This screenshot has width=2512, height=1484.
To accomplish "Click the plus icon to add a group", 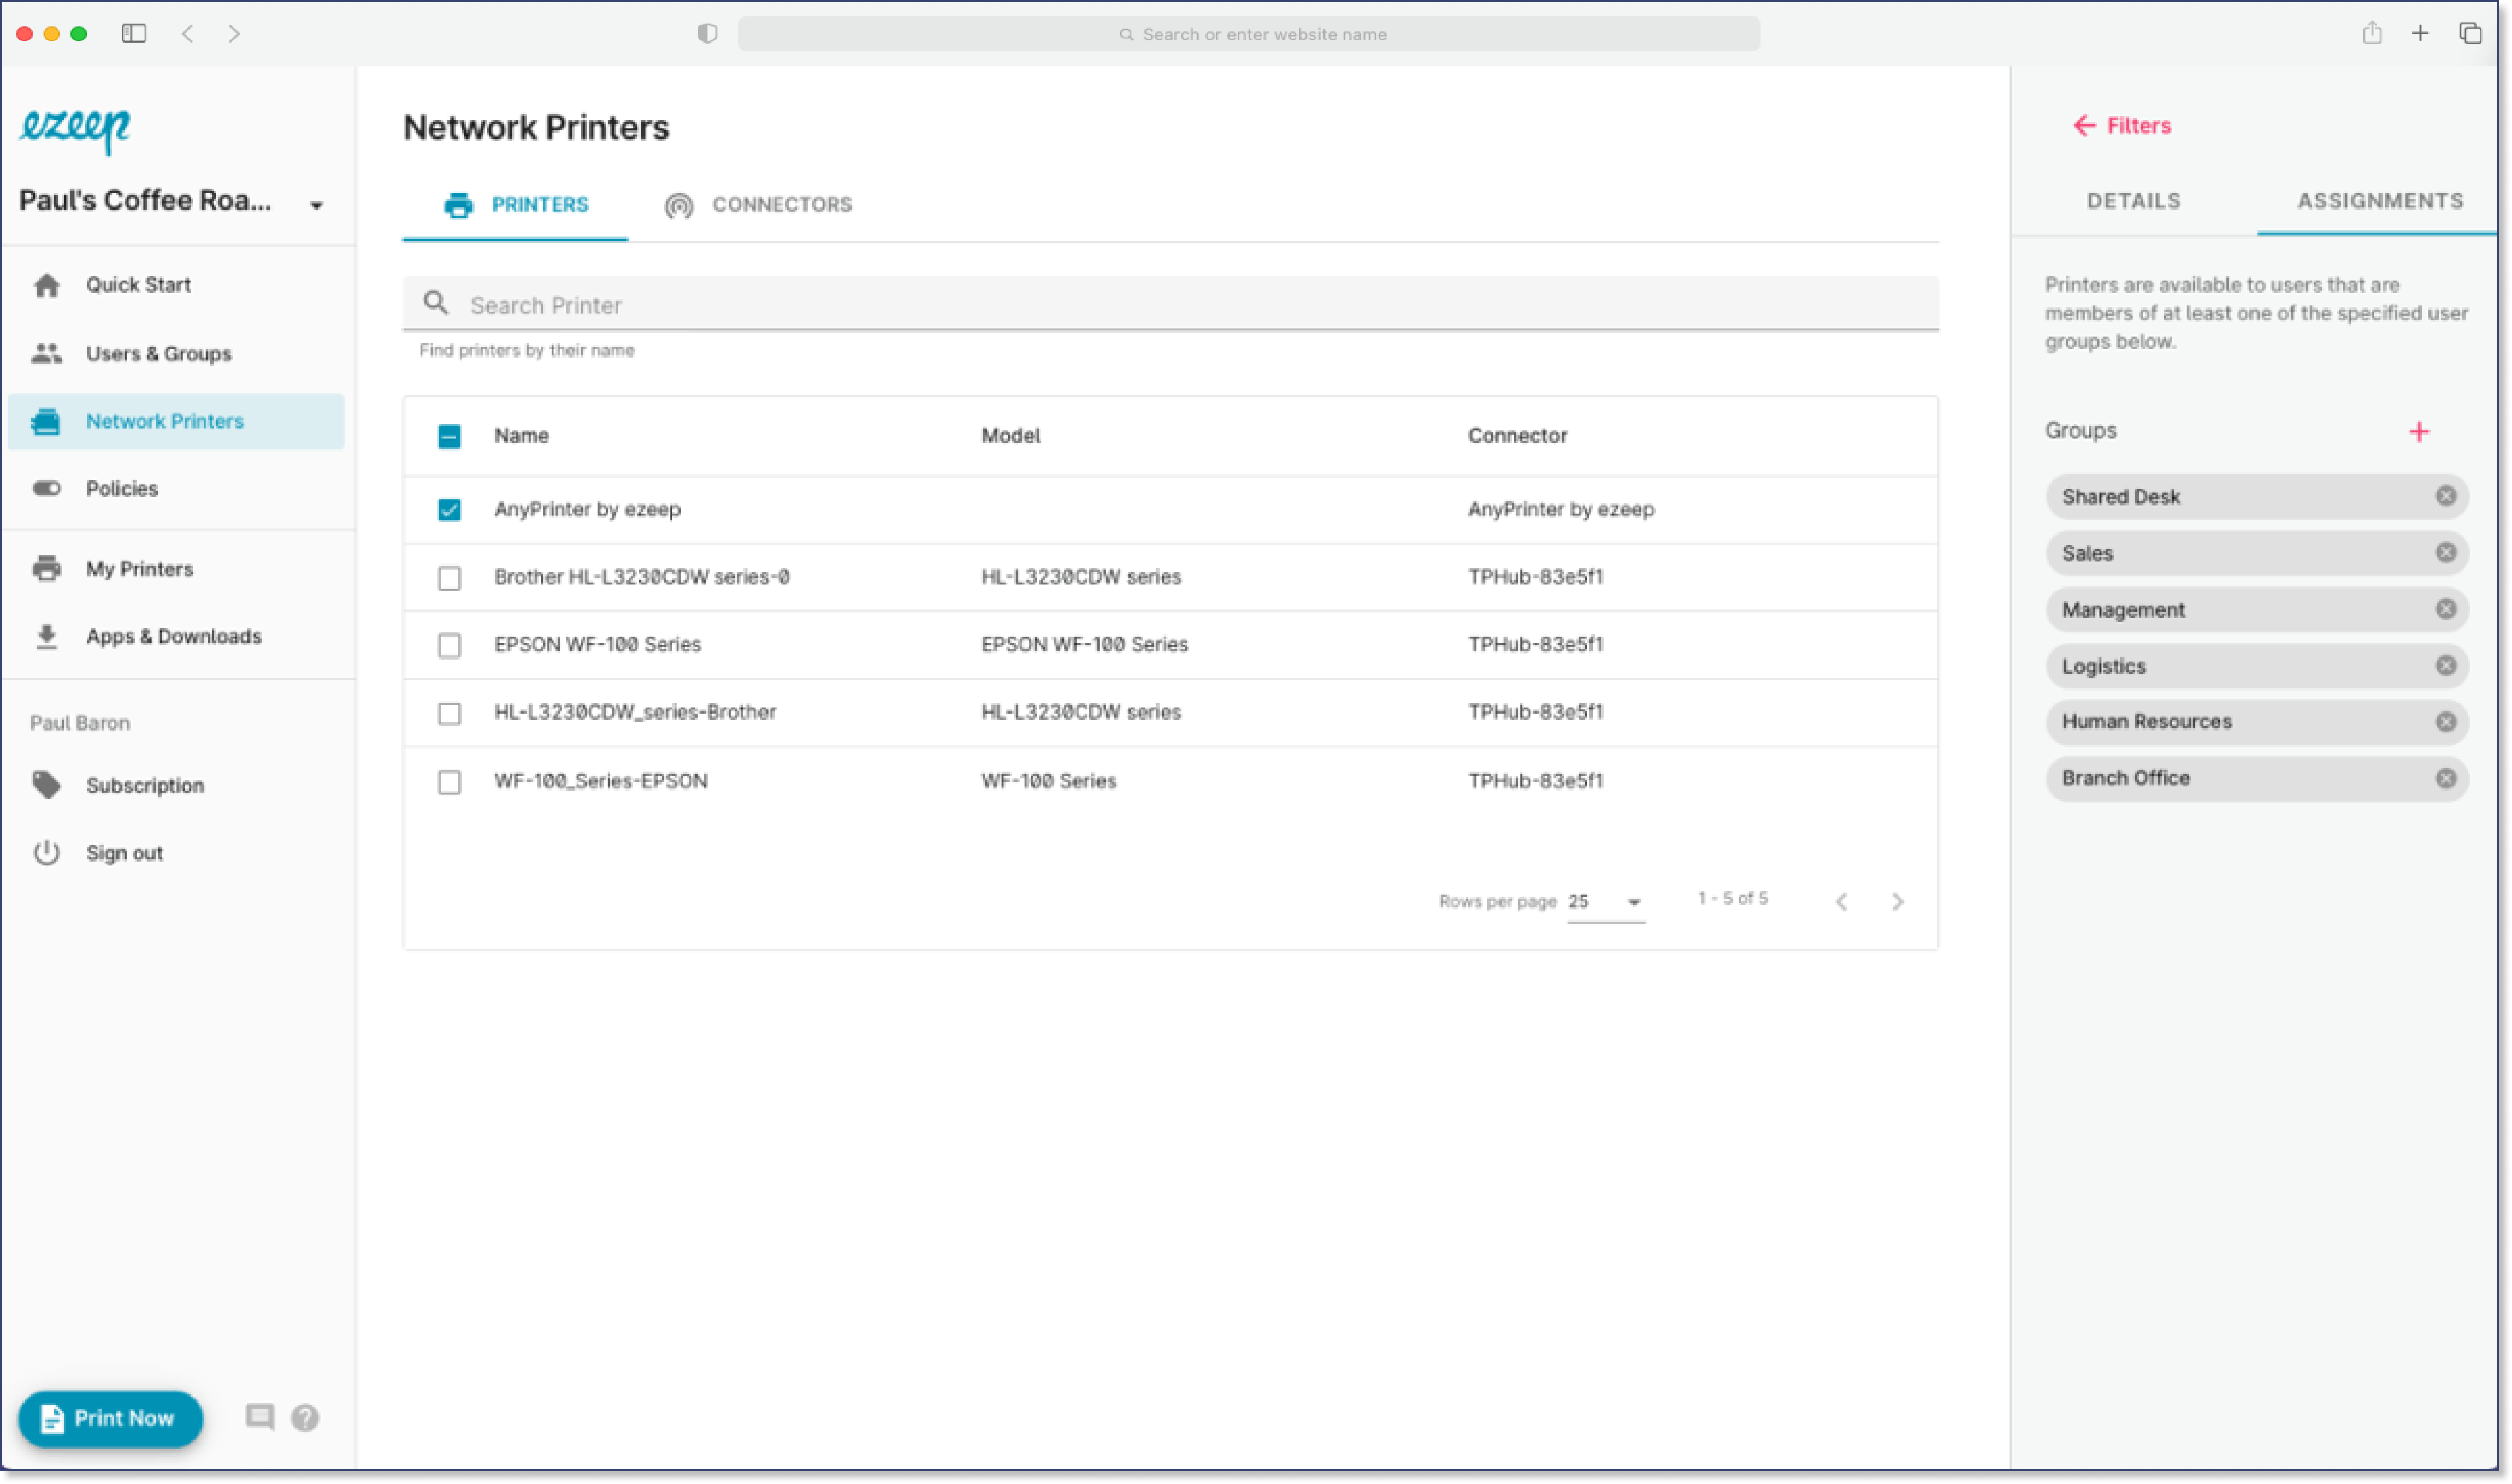I will pos(2418,432).
